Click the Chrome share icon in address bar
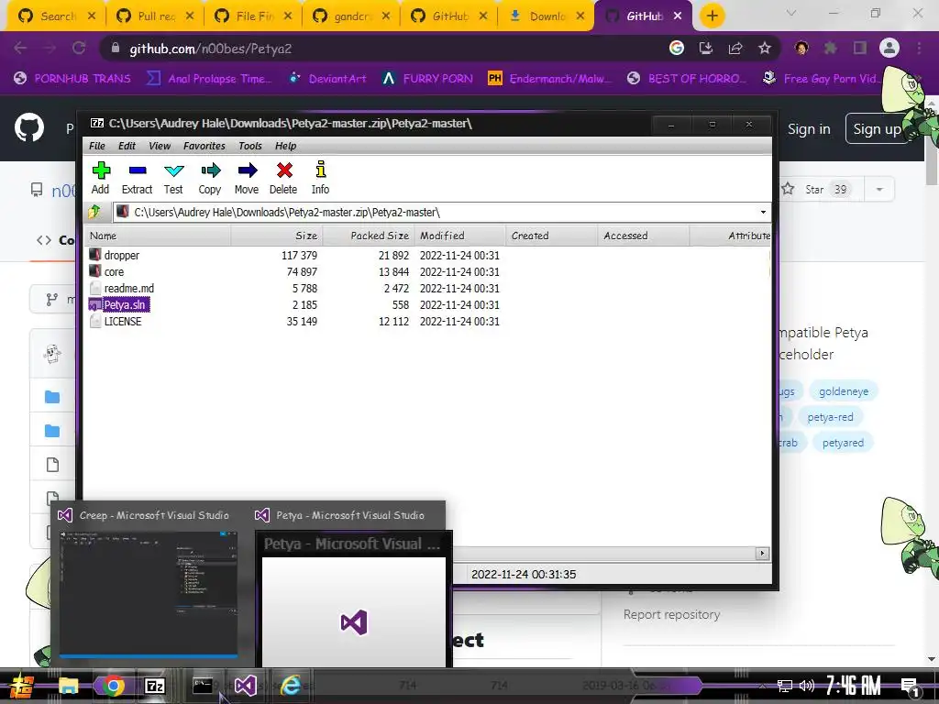This screenshot has height=704, width=939. 735,48
